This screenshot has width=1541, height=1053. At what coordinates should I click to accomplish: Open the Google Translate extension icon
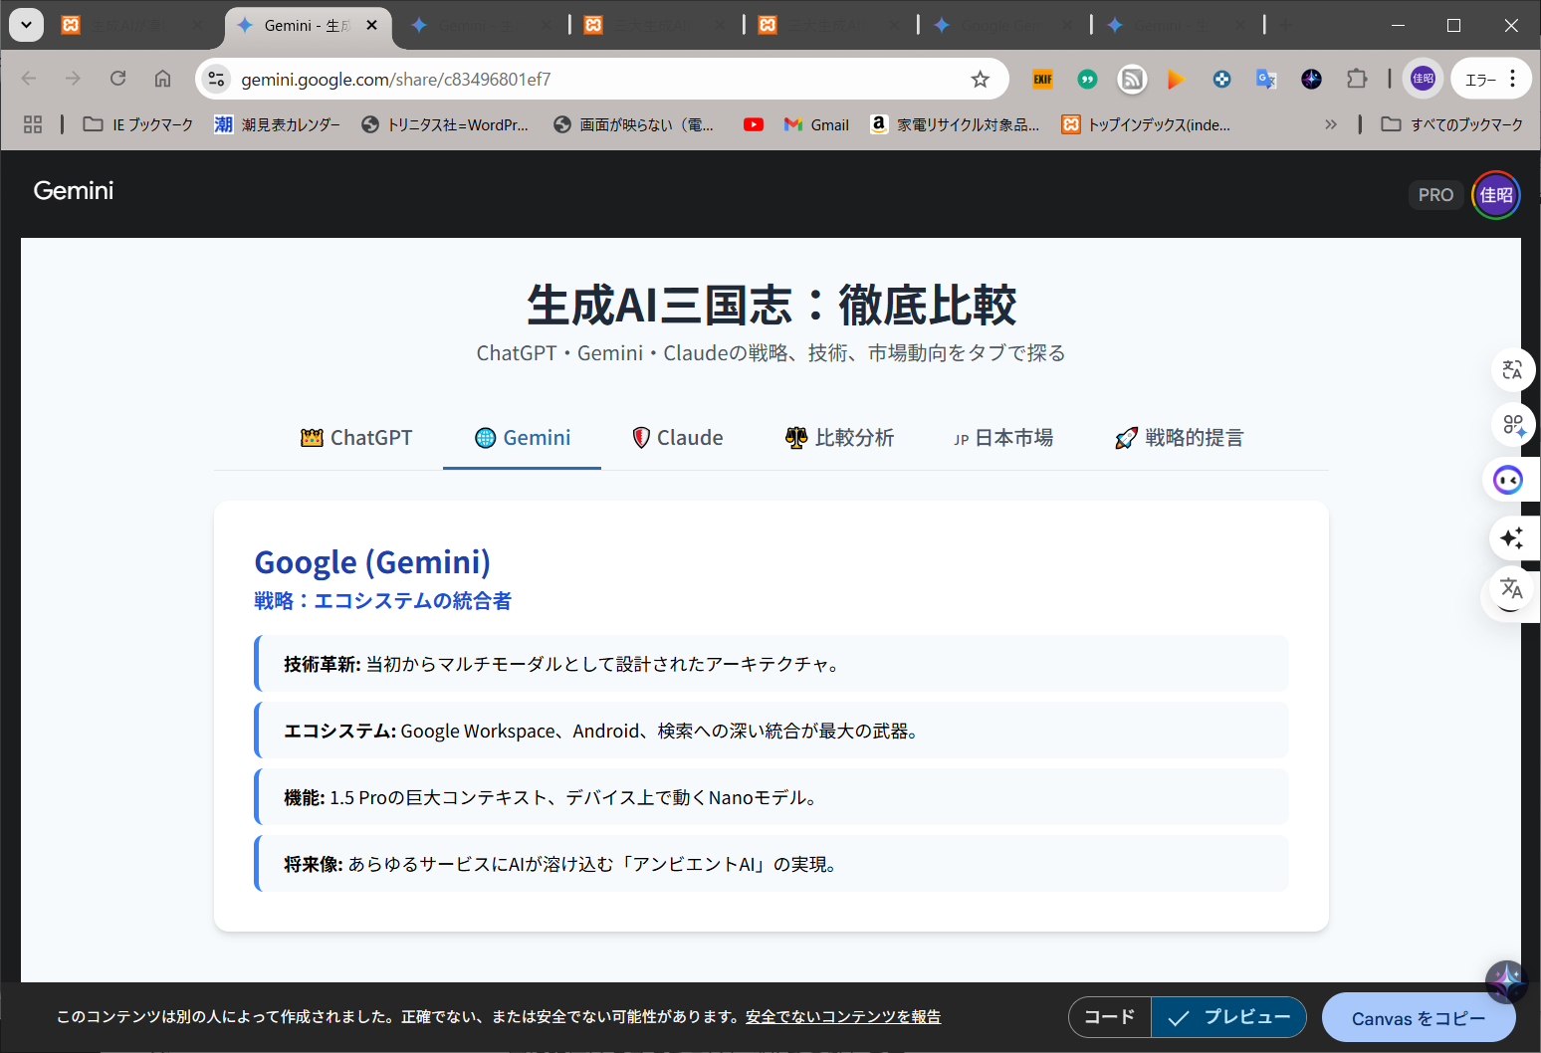[x=1266, y=80]
